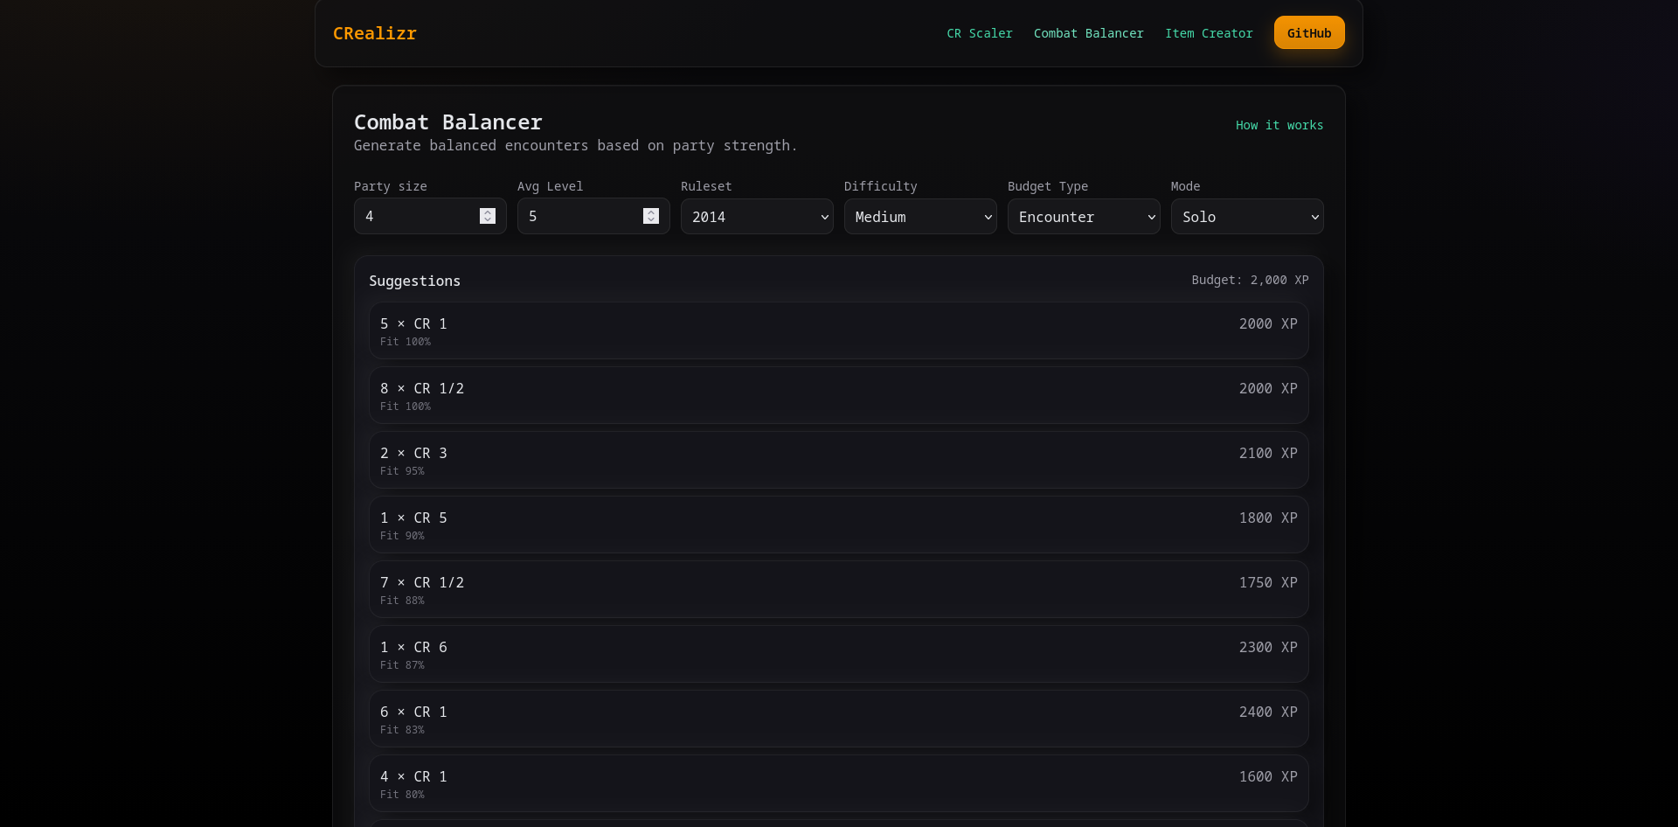The width and height of the screenshot is (1678, 827).
Task: Switch to the Item Creator section
Action: tap(1209, 33)
